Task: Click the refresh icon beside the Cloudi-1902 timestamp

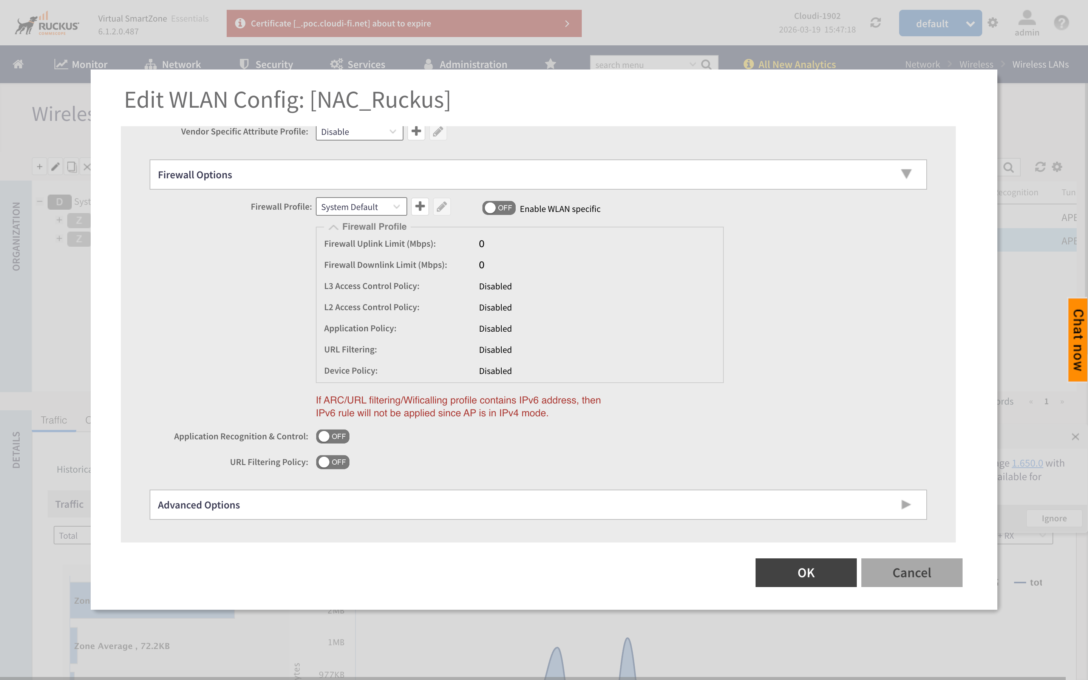Action: (875, 23)
